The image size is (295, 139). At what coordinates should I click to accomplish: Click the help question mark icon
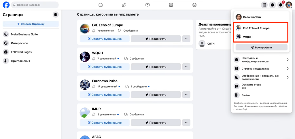[x=237, y=68]
